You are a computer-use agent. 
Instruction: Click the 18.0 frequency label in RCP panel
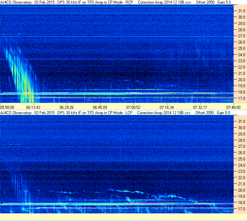242,92
